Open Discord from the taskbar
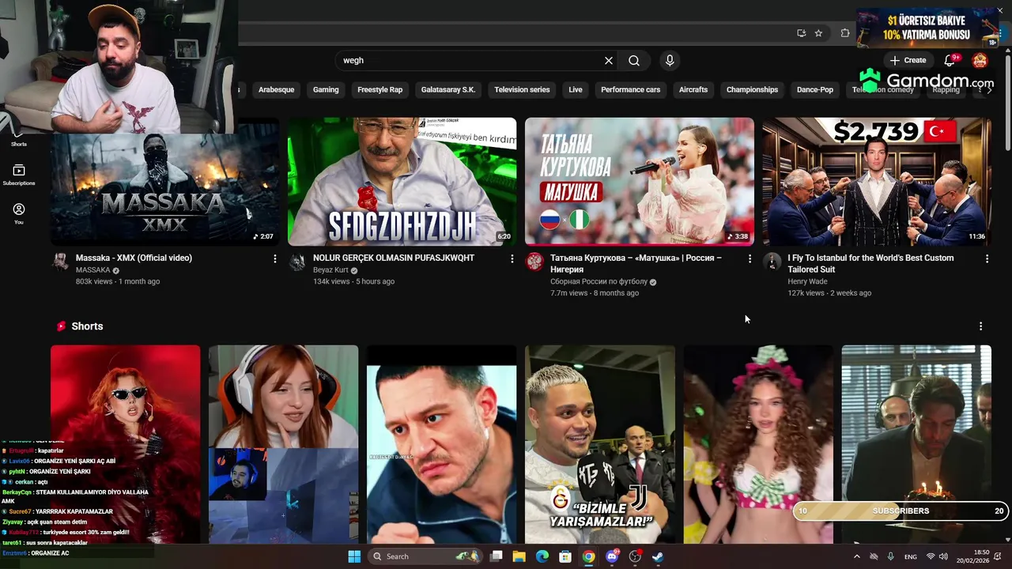1012x569 pixels. (x=612, y=556)
